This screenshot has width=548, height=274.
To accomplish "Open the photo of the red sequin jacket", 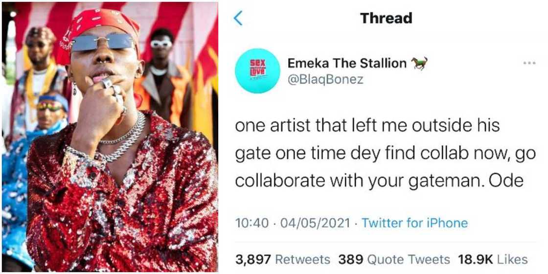I will (x=122, y=196).
